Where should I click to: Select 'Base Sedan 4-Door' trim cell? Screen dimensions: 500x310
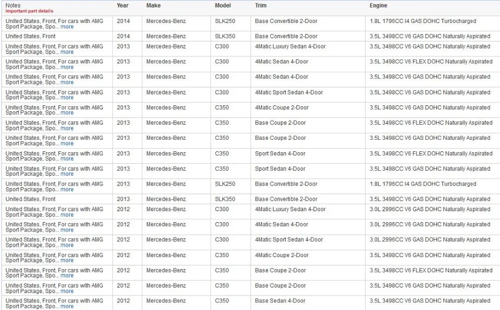tap(280, 301)
